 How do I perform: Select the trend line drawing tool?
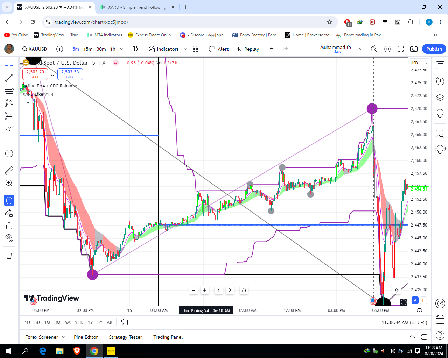9,78
